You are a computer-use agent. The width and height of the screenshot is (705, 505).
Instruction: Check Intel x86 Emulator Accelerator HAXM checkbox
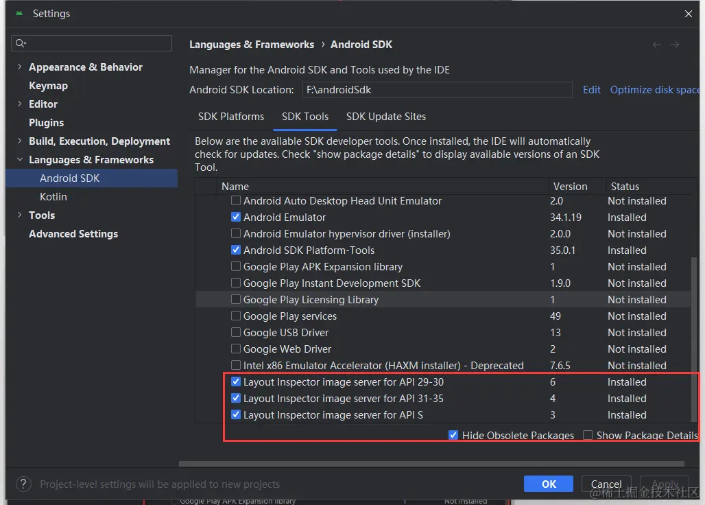[x=236, y=365]
